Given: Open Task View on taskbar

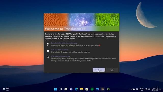Looking at the screenshot, I should [66, 89].
